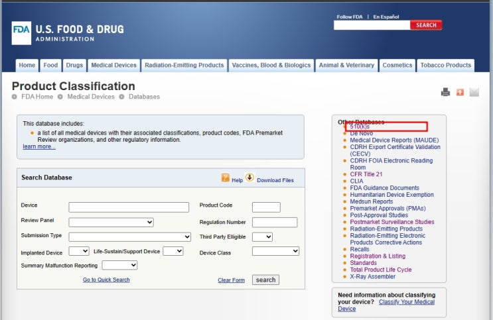Open Premarket Approvals (PMAs) link

click(x=387, y=208)
